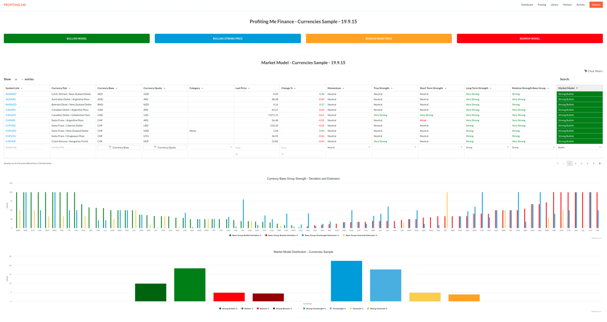
Task: Sort by Change % column arrow
Action: coord(295,88)
